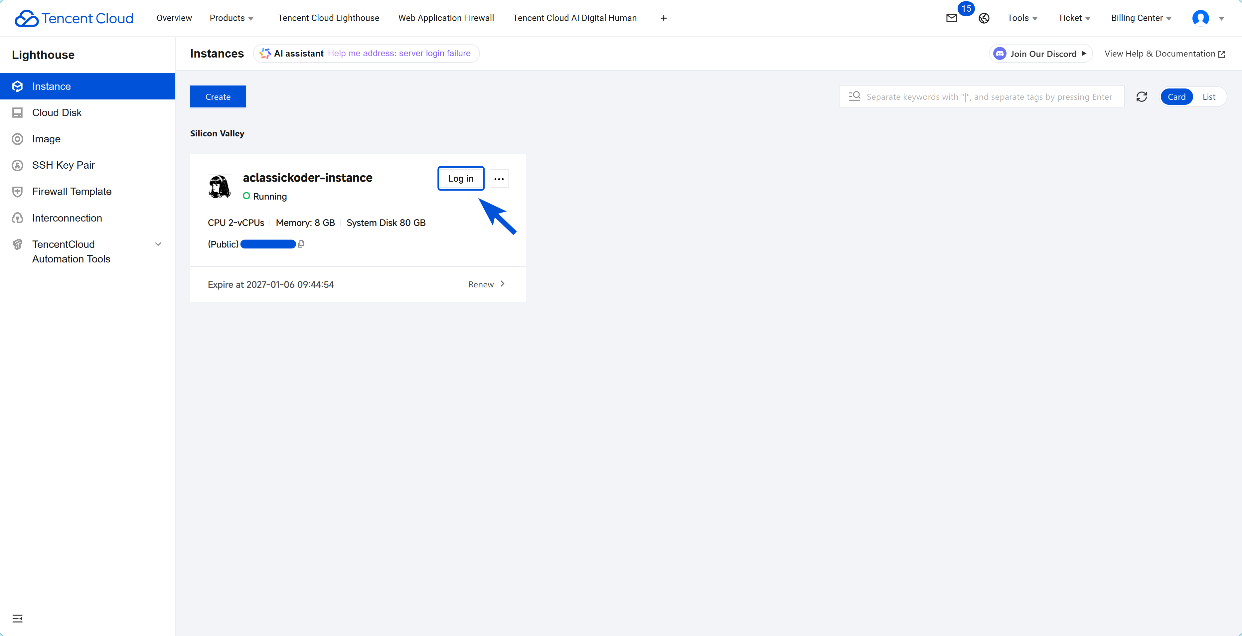This screenshot has width=1242, height=636.
Task: Click the Silicon Valley region heading
Action: 217,134
